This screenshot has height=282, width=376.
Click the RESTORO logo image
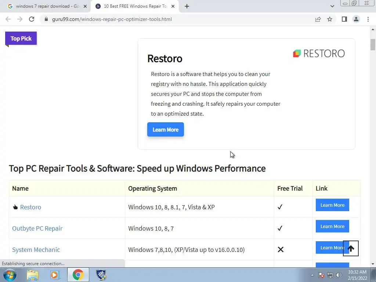pyautogui.click(x=319, y=53)
